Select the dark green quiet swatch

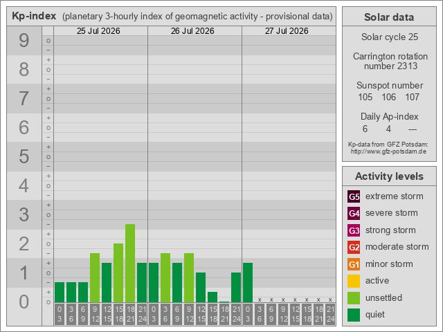pyautogui.click(x=354, y=315)
